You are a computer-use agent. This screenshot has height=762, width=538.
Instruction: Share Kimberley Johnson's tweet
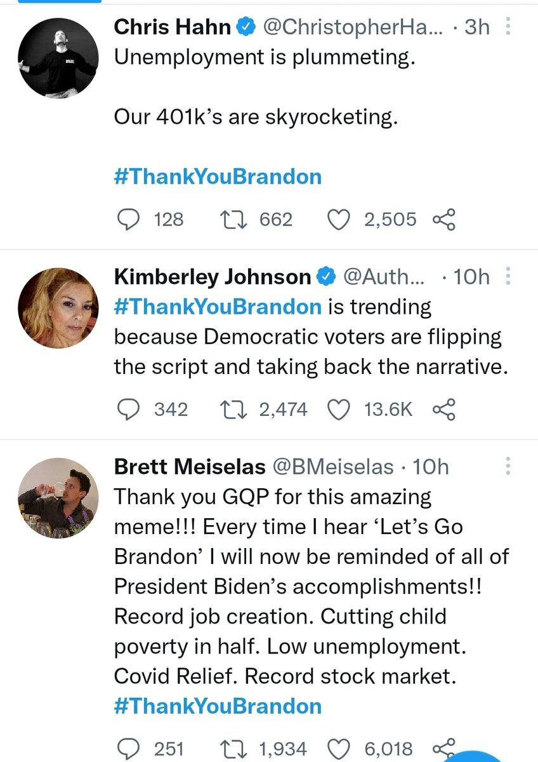tap(443, 410)
